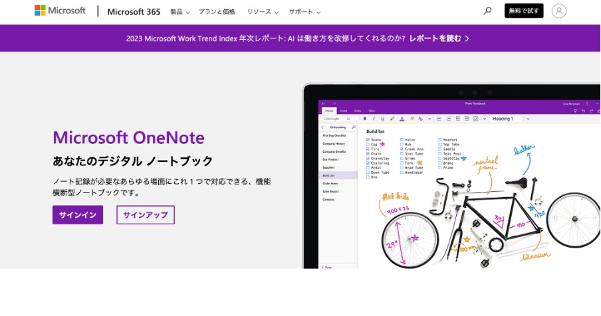Expand the リソース dropdown menu
The image size is (601, 316).
(x=263, y=12)
